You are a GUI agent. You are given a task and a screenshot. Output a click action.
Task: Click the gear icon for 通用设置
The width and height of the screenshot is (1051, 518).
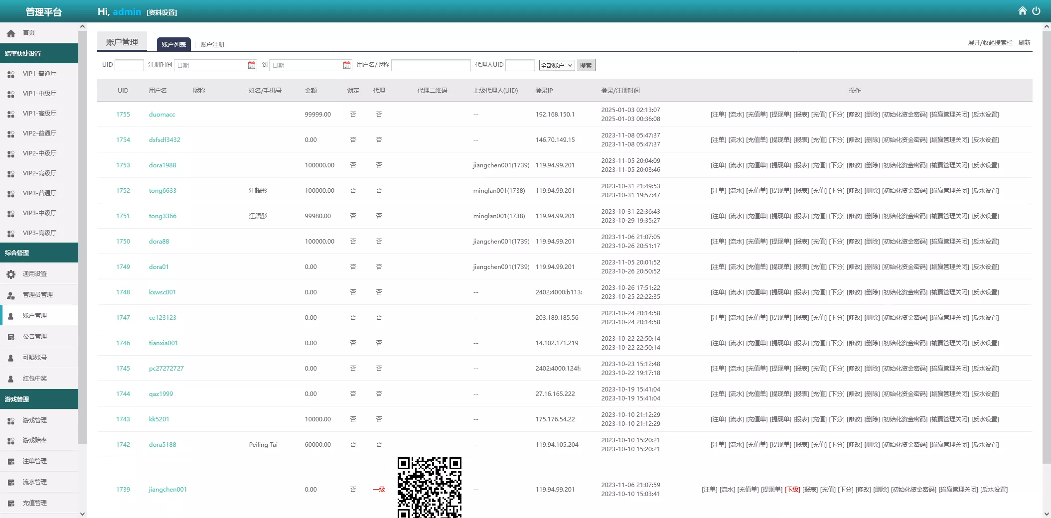11,274
